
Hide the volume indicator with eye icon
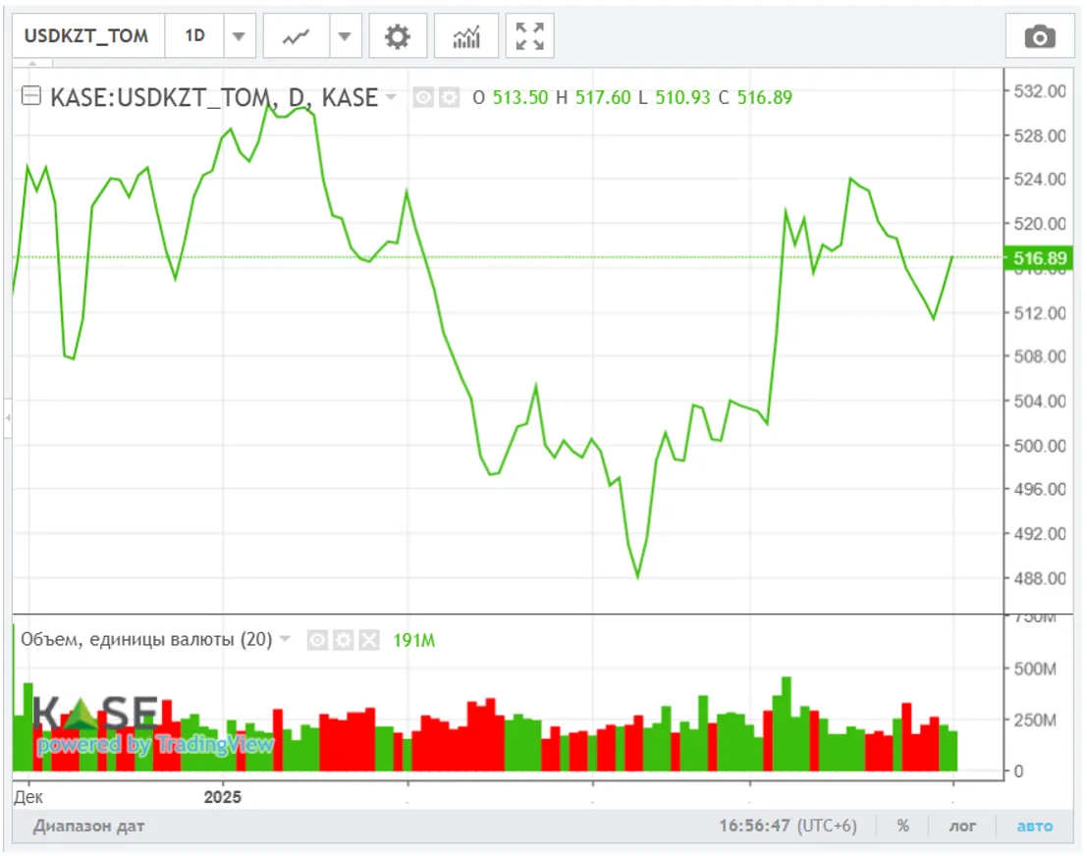[x=317, y=640]
